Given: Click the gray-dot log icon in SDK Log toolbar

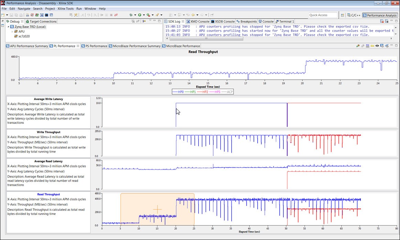Looking at the screenshot, I should click(x=387, y=21).
